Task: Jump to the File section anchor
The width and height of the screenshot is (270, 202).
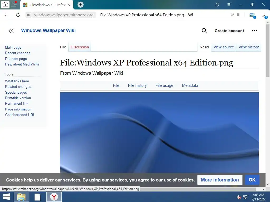Action: [116, 85]
